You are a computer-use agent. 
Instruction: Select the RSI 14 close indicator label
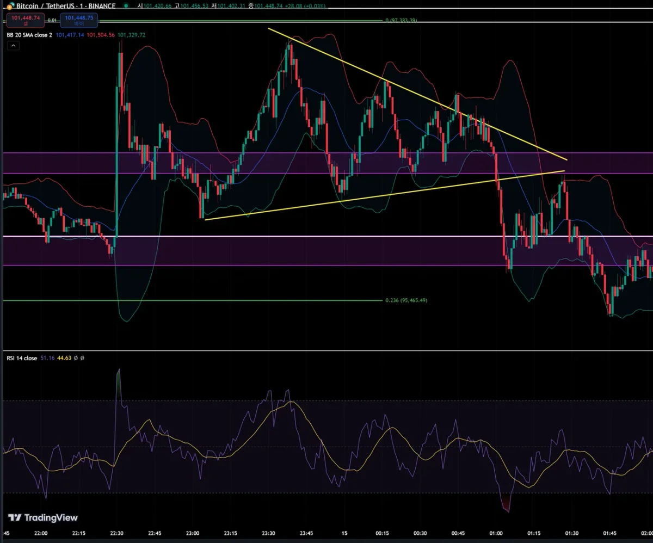point(22,358)
